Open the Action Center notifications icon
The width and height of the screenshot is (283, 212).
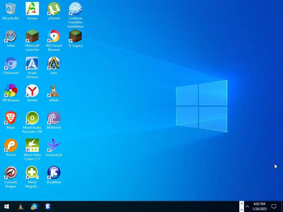pos(274,206)
